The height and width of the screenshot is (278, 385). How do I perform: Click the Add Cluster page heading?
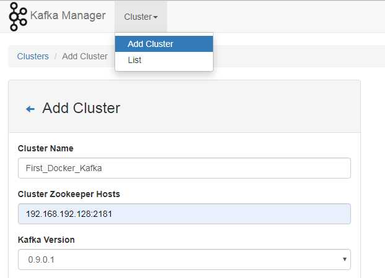[x=81, y=108]
